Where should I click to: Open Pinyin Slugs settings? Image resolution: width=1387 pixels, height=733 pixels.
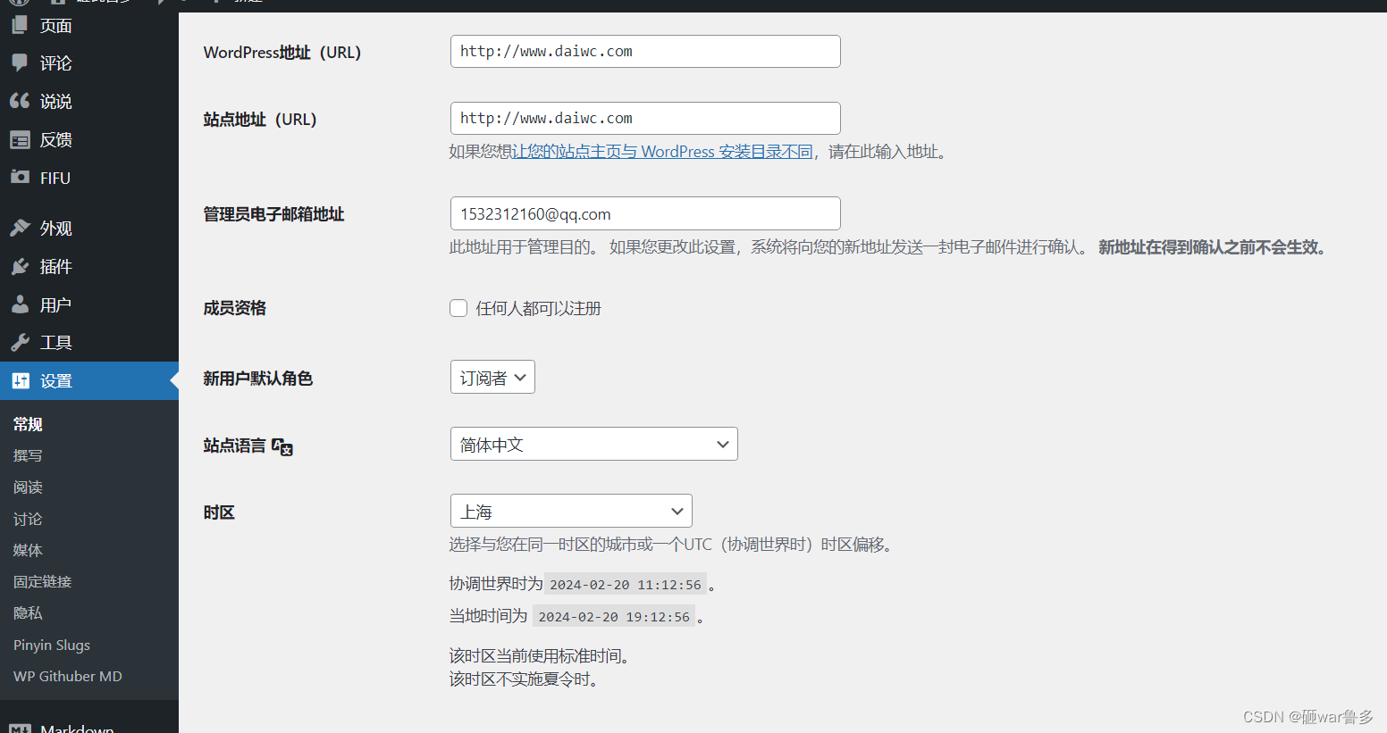coord(52,645)
